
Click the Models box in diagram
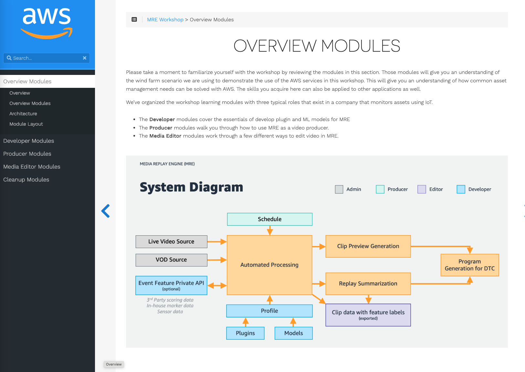click(x=294, y=333)
